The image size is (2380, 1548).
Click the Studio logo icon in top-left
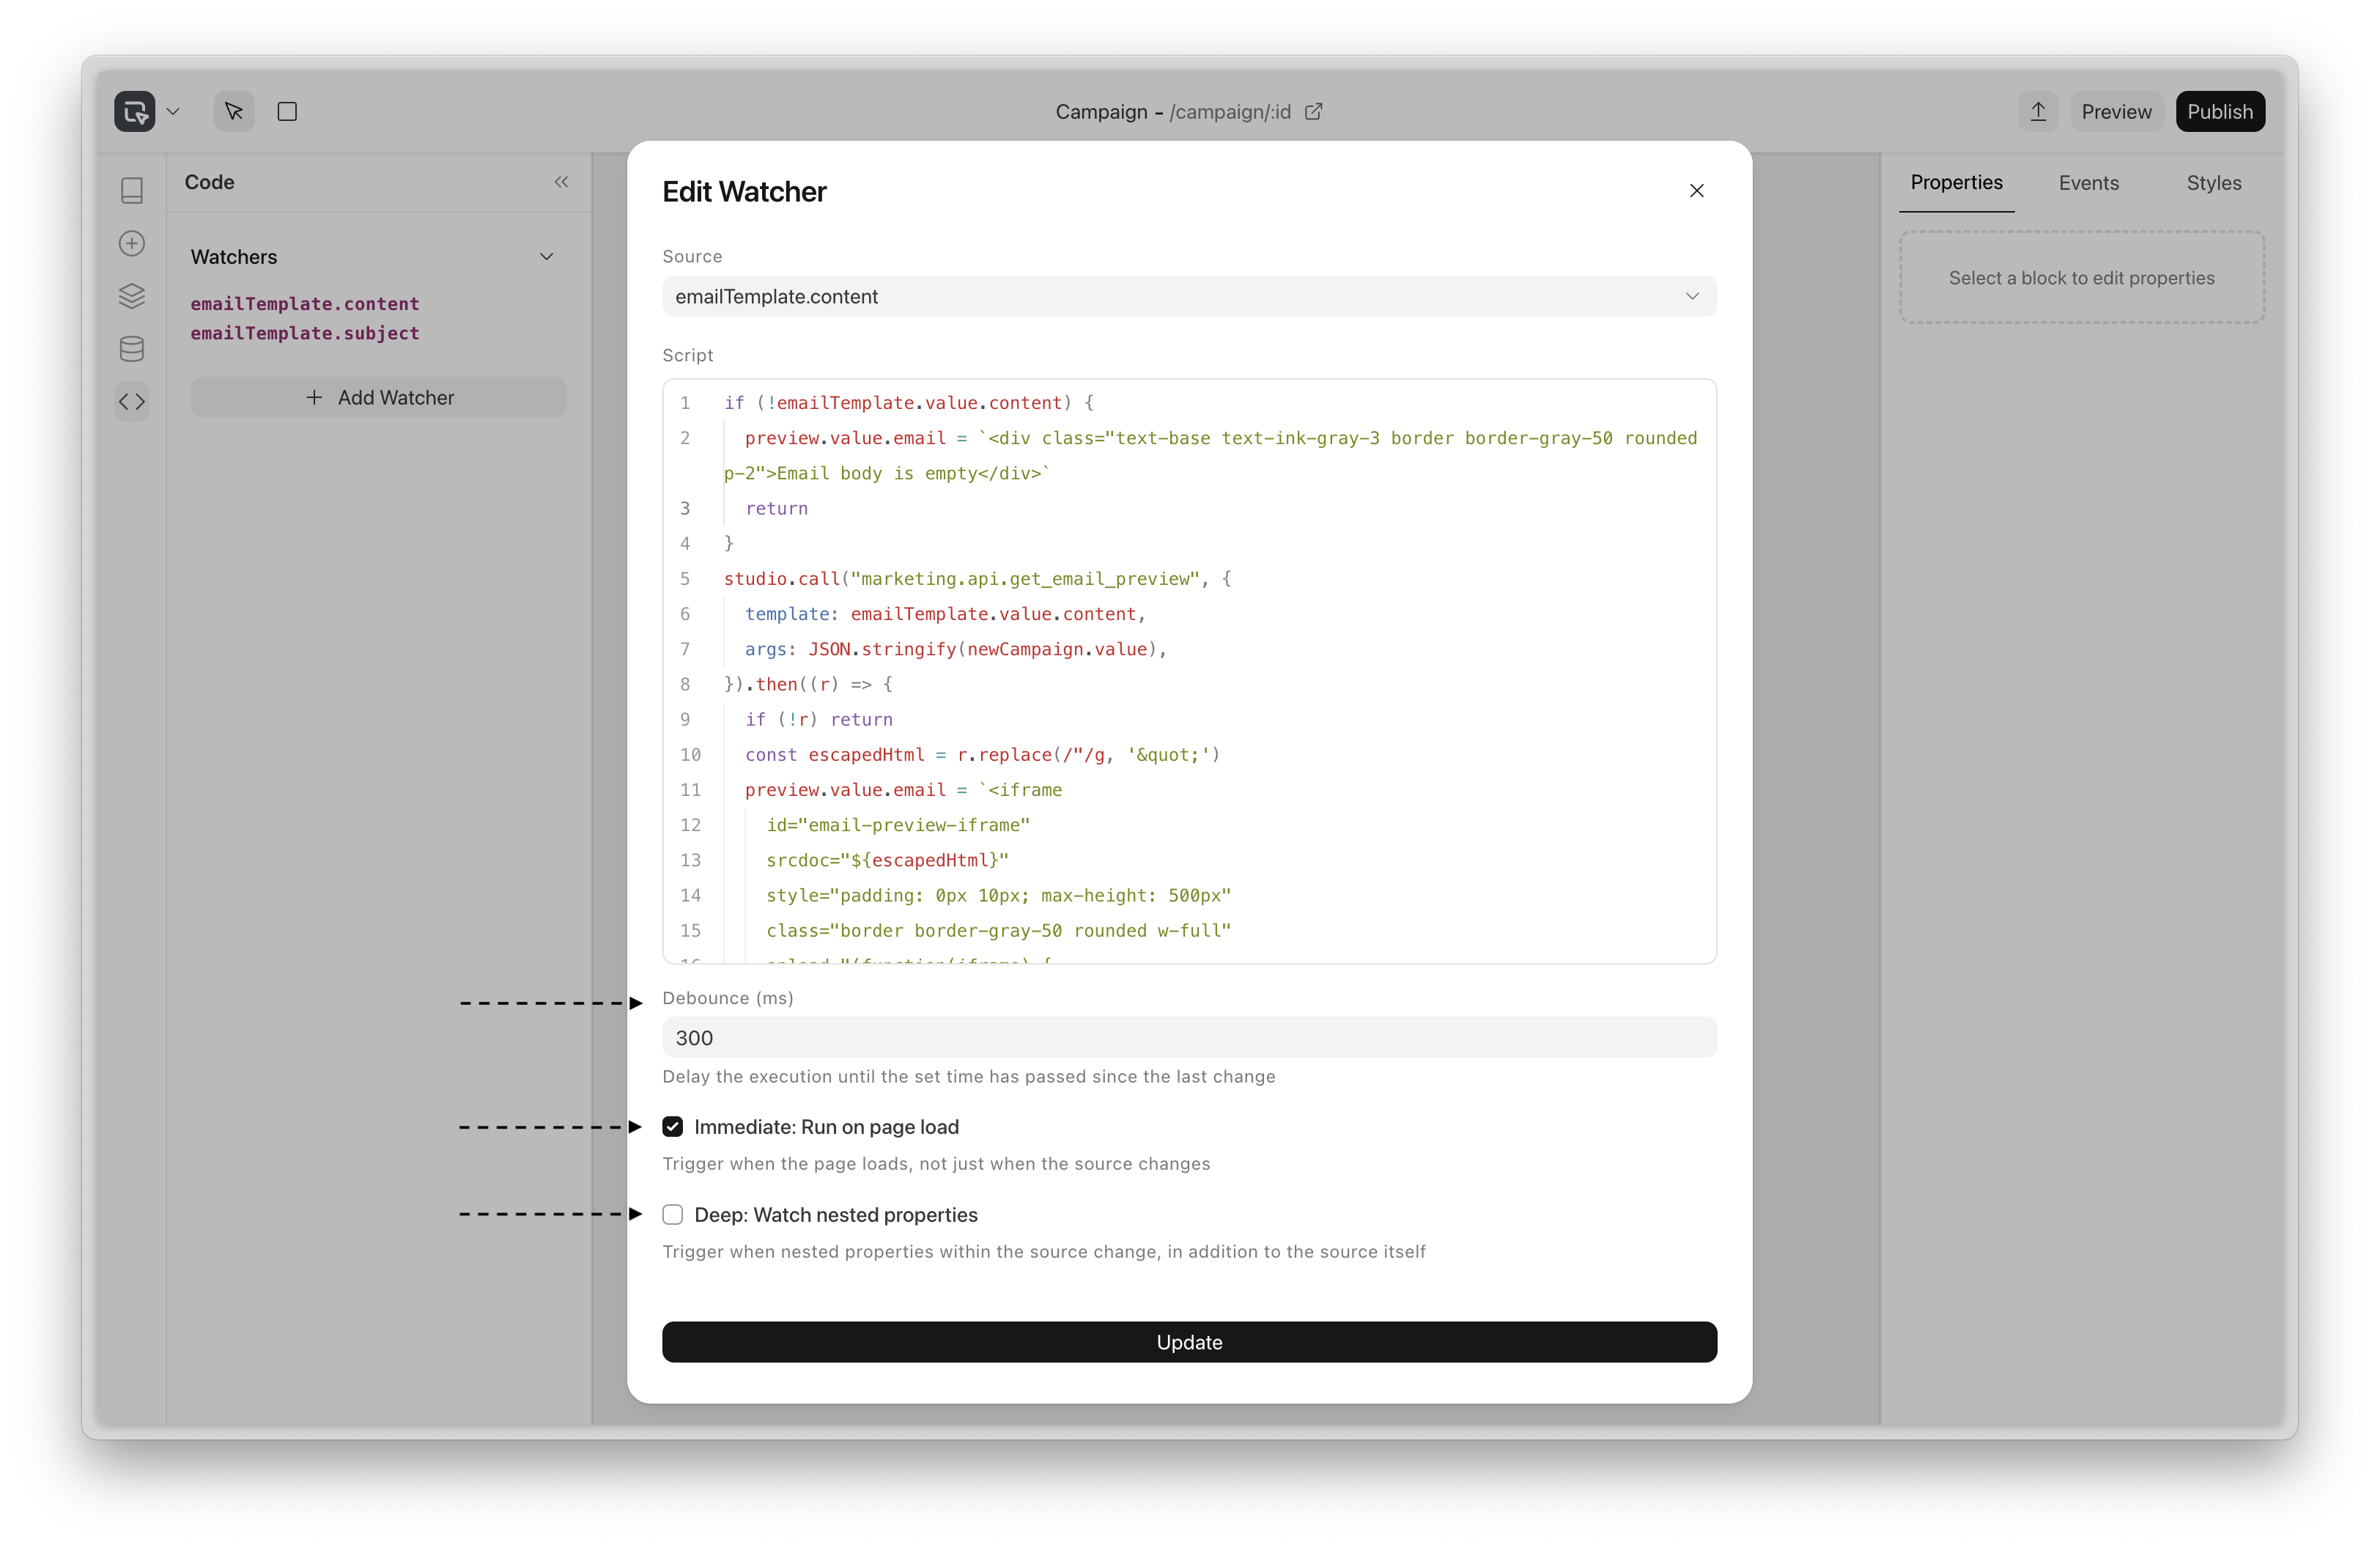[x=134, y=111]
